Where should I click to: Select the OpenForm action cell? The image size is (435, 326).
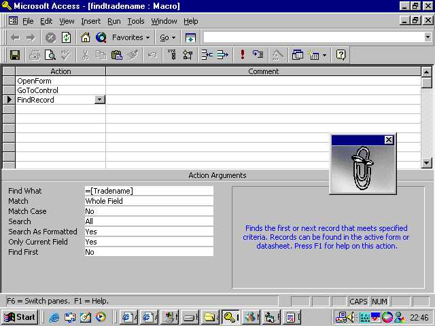pos(60,81)
